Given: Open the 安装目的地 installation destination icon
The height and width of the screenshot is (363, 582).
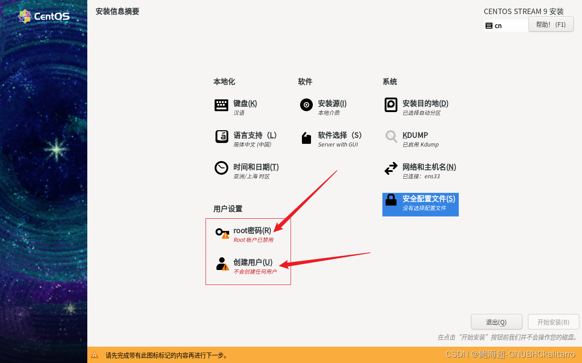Looking at the screenshot, I should tap(391, 105).
